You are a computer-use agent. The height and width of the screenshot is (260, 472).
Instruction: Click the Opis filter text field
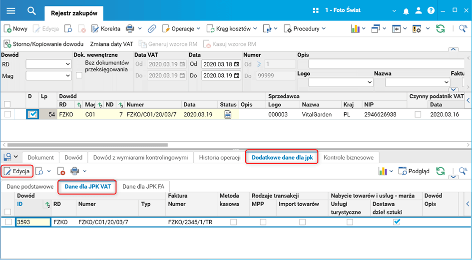coord(387,64)
